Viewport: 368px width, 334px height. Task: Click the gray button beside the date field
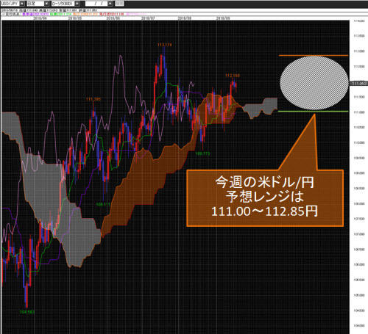pos(119,4)
